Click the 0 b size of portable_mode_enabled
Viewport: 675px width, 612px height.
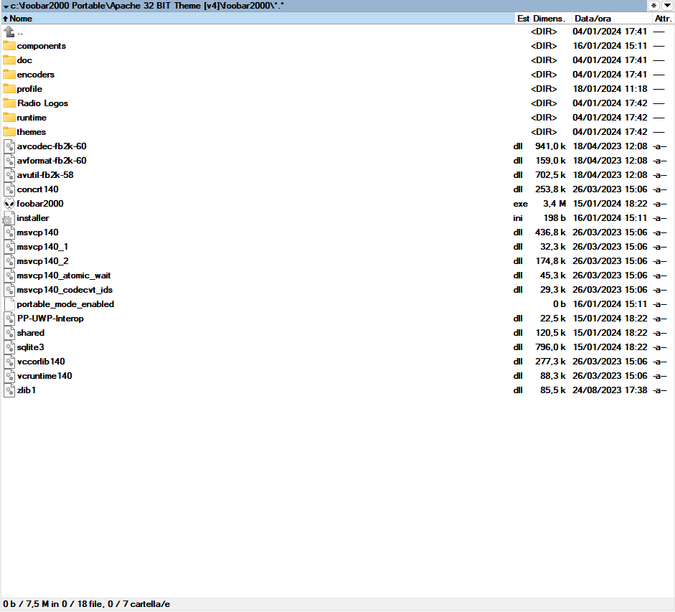click(x=560, y=304)
